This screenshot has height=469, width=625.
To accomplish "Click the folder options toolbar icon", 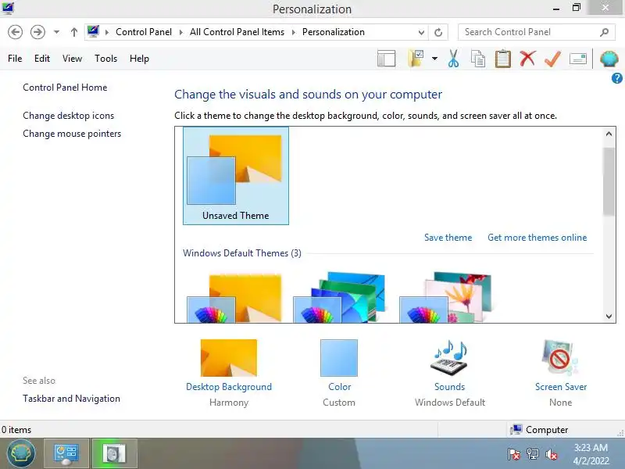I will coord(416,58).
